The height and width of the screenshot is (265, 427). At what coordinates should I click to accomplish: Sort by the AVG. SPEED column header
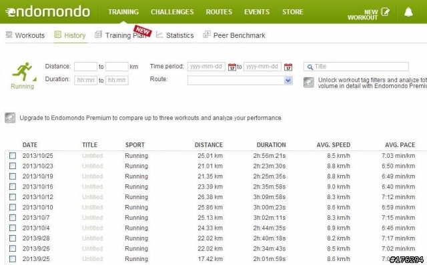click(334, 145)
